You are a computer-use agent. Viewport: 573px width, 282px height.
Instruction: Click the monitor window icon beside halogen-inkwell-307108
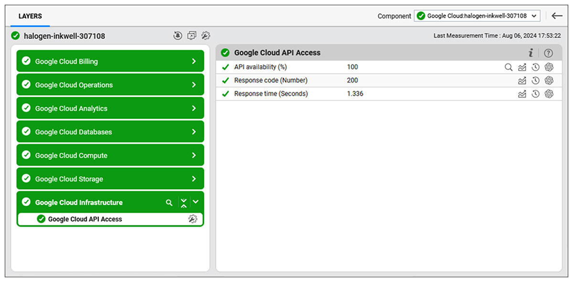coord(191,35)
